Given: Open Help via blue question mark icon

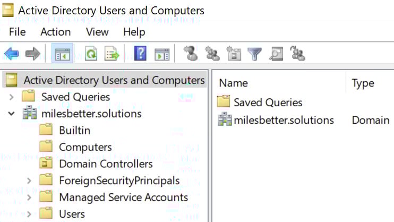Looking at the screenshot, I should pyautogui.click(x=140, y=53).
